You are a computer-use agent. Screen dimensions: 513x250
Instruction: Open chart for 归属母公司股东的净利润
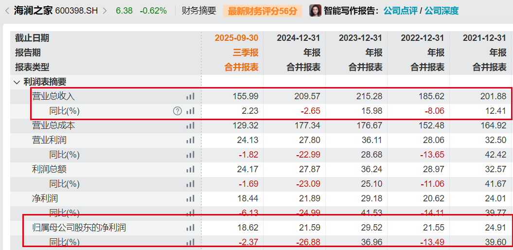point(190,228)
